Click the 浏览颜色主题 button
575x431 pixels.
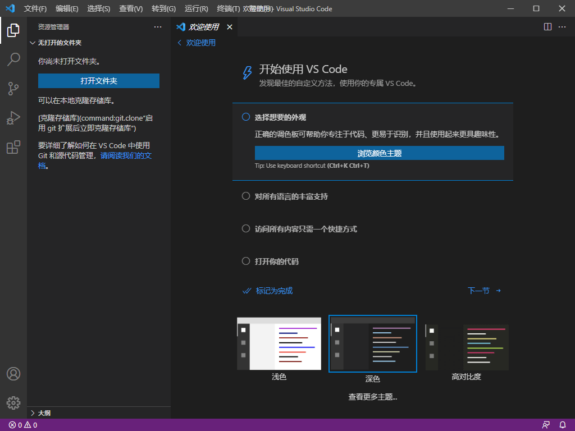point(379,153)
